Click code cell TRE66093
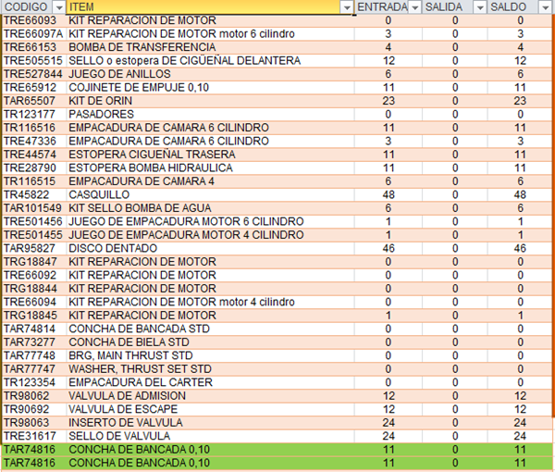Viewport: 555px width, 472px height. (34, 20)
